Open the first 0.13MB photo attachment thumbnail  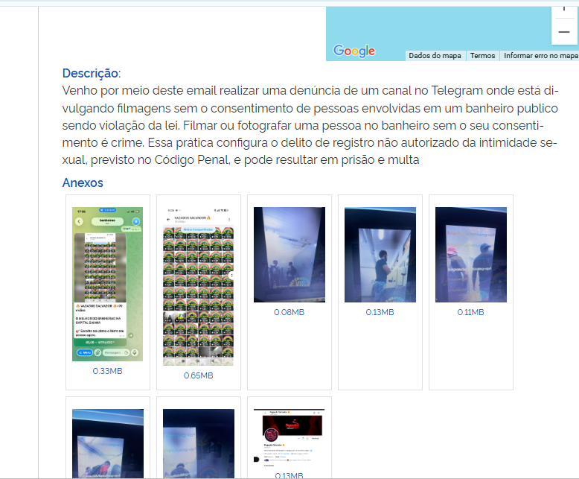[380, 255]
